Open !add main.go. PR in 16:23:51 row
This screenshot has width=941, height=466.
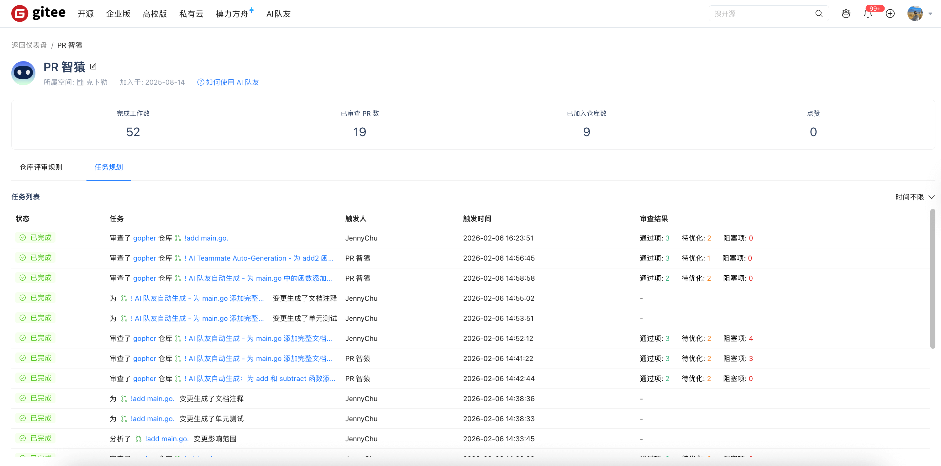click(x=206, y=238)
